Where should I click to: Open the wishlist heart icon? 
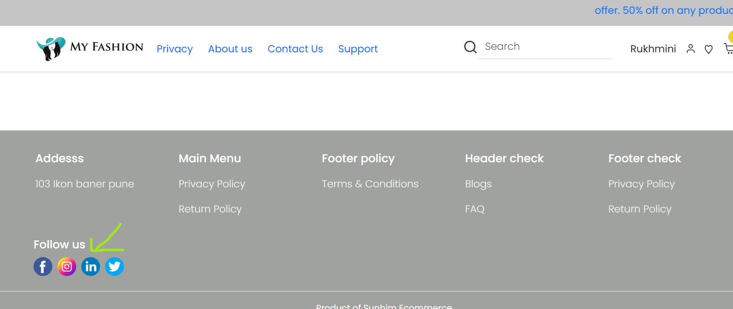(709, 49)
